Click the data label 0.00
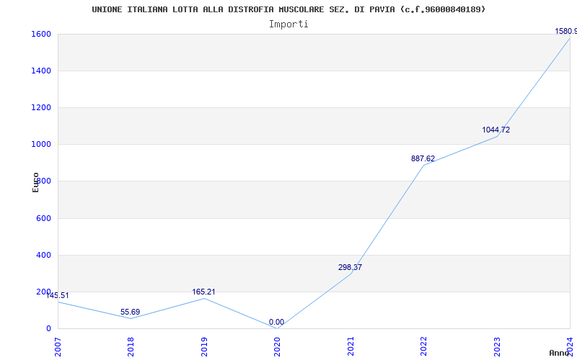Screen dimensions: 577x360 pos(276,322)
